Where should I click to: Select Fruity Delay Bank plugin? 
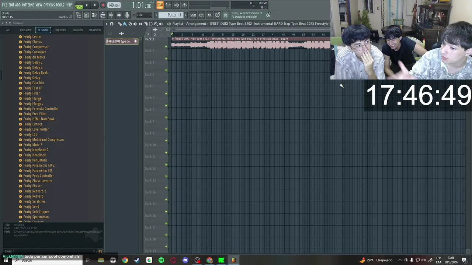[35, 73]
